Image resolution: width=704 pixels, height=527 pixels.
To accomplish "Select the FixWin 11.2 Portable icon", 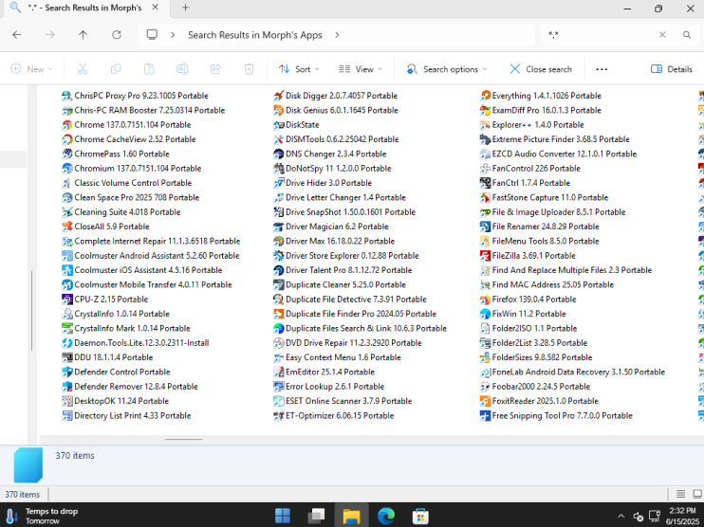I will (x=485, y=314).
